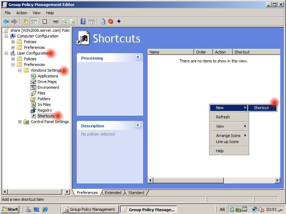Switch to the Standard tab

(136, 193)
